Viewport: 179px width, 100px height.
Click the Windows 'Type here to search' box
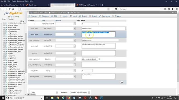point(25,98)
